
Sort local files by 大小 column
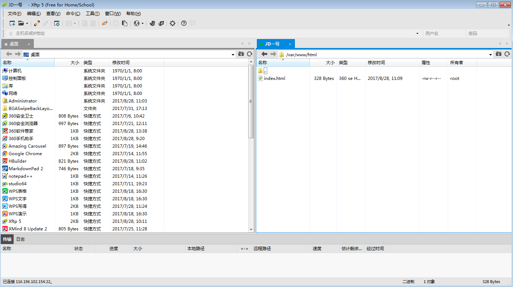(x=68, y=62)
